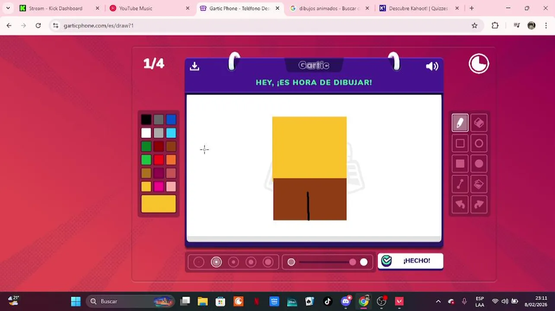Open Chrome media control button

[517, 25]
